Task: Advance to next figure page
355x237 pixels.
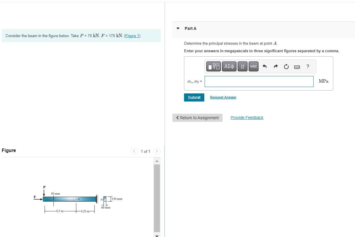Action: (157, 151)
